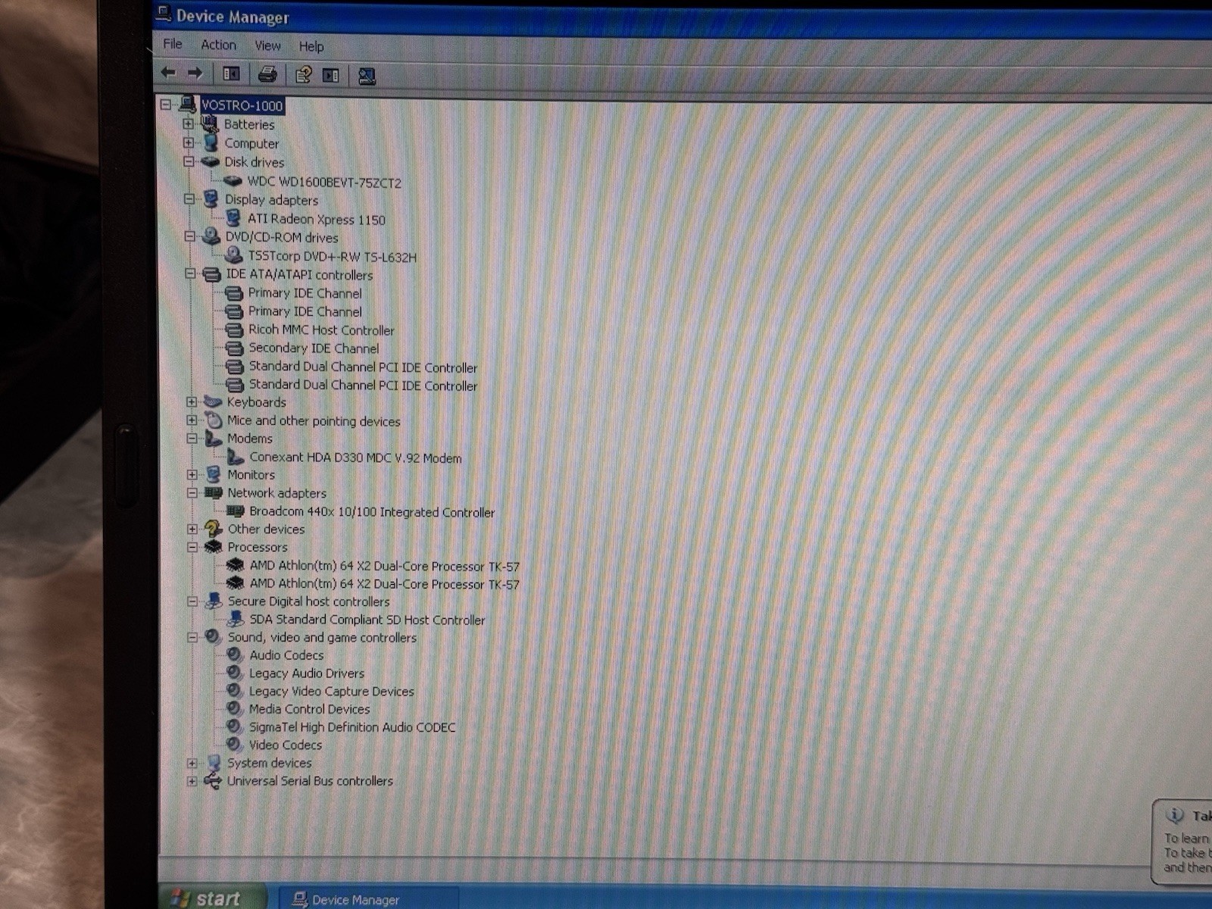Open the Action menu
Viewport: 1212px width, 909px height.
(x=218, y=45)
